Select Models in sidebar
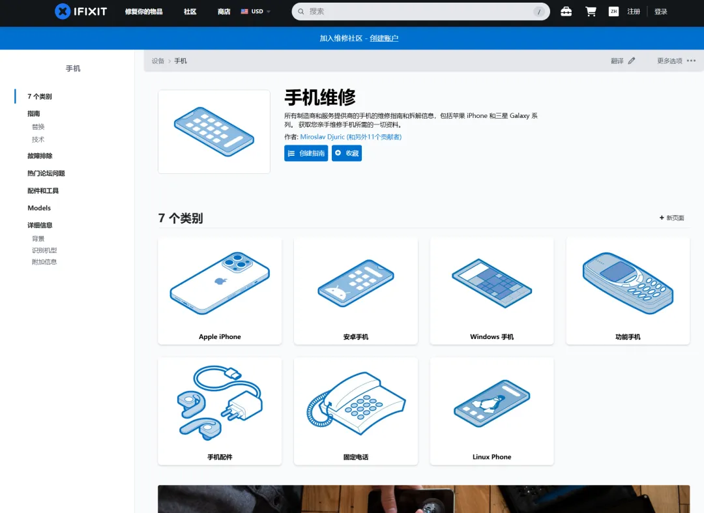704x513 pixels. coord(39,208)
